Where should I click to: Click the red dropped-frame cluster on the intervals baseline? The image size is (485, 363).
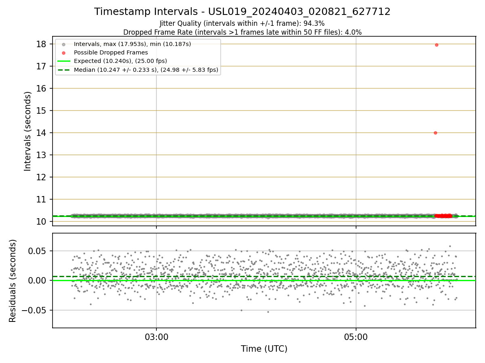click(443, 216)
